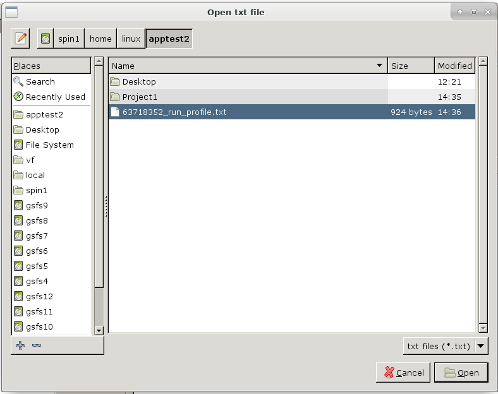This screenshot has height=394, width=498.
Task: Open the Desktop folder in file list
Action: tap(138, 81)
